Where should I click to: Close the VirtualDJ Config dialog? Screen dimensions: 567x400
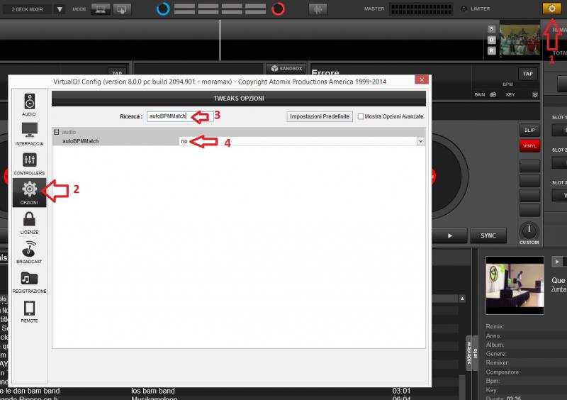click(x=422, y=79)
